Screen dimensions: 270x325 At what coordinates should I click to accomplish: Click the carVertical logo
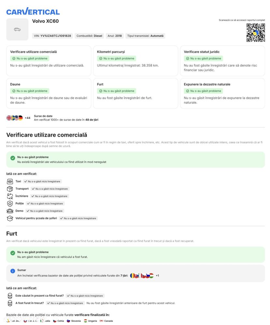(33, 11)
